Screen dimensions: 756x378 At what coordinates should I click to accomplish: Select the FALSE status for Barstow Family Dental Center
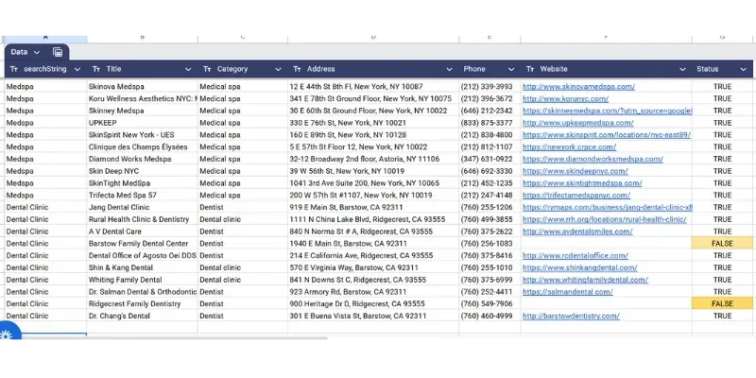click(x=722, y=244)
